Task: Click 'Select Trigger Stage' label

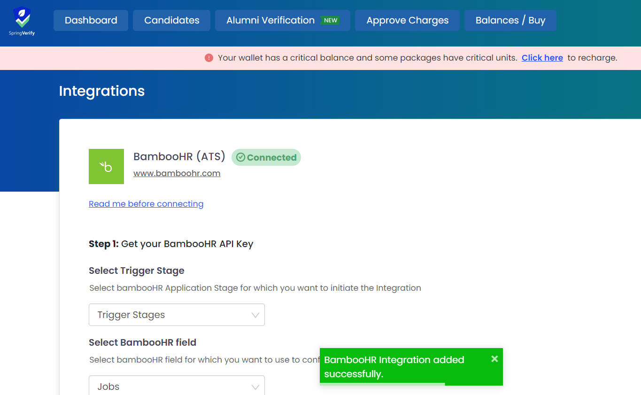Action: point(137,271)
